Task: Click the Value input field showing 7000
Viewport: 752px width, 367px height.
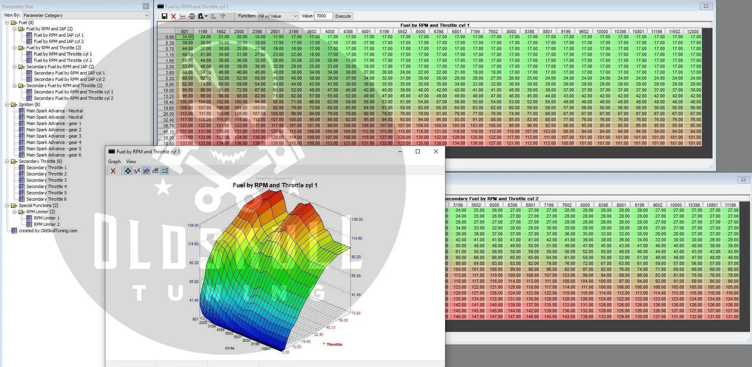Action: click(323, 16)
